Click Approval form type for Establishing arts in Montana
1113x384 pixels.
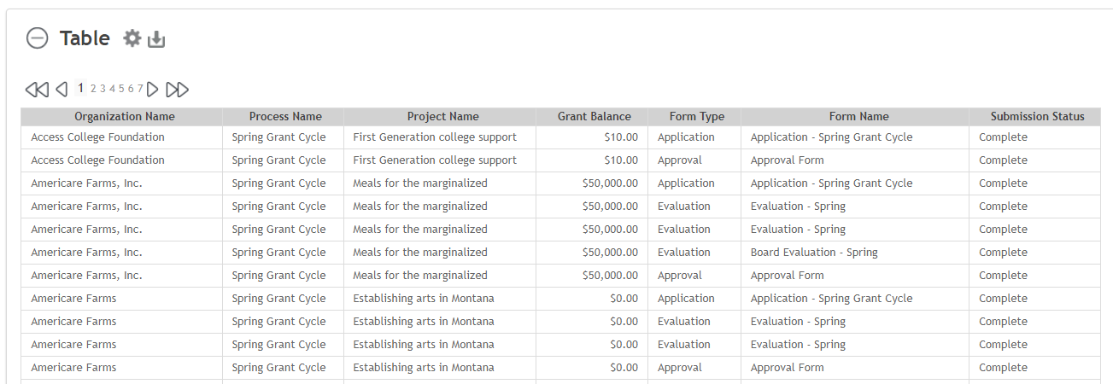click(x=680, y=368)
